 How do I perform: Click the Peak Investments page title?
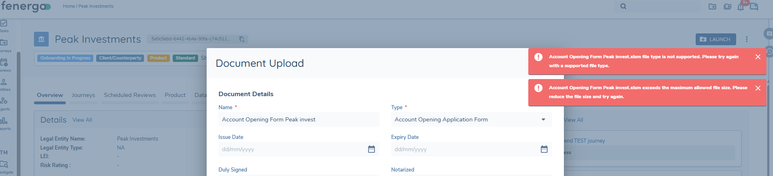98,39
